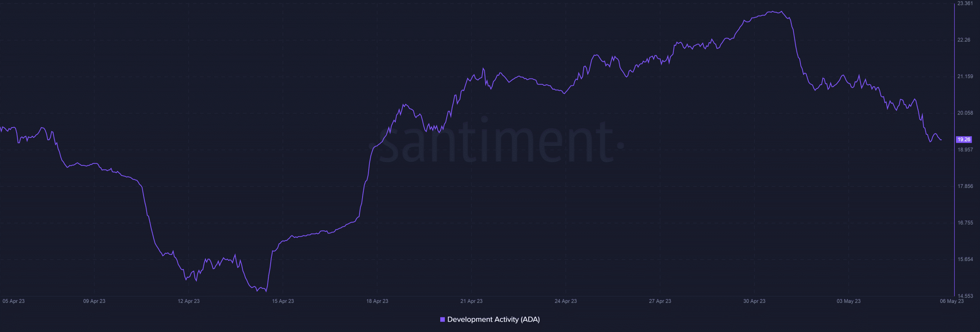Click the 03 May 23 date label
Image resolution: width=980 pixels, height=332 pixels.
tap(848, 301)
